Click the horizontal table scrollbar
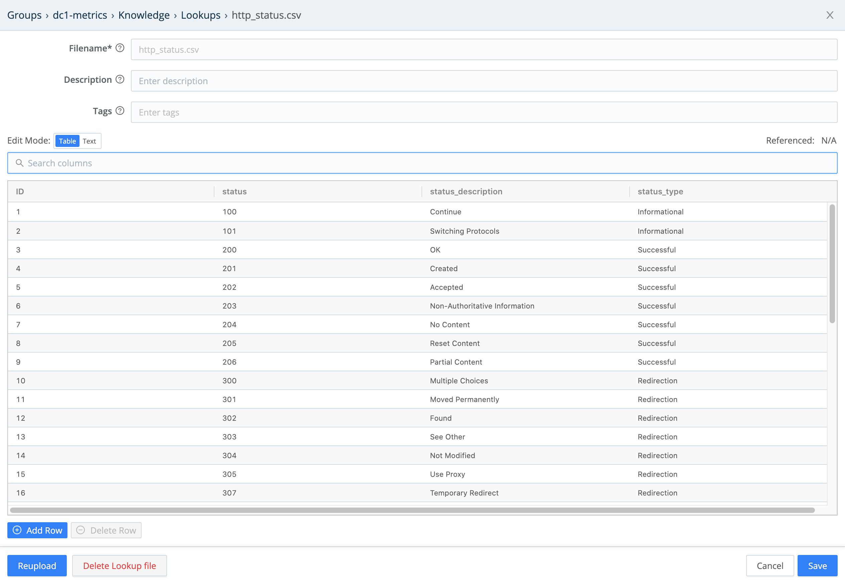The height and width of the screenshot is (583, 845). pos(412,510)
